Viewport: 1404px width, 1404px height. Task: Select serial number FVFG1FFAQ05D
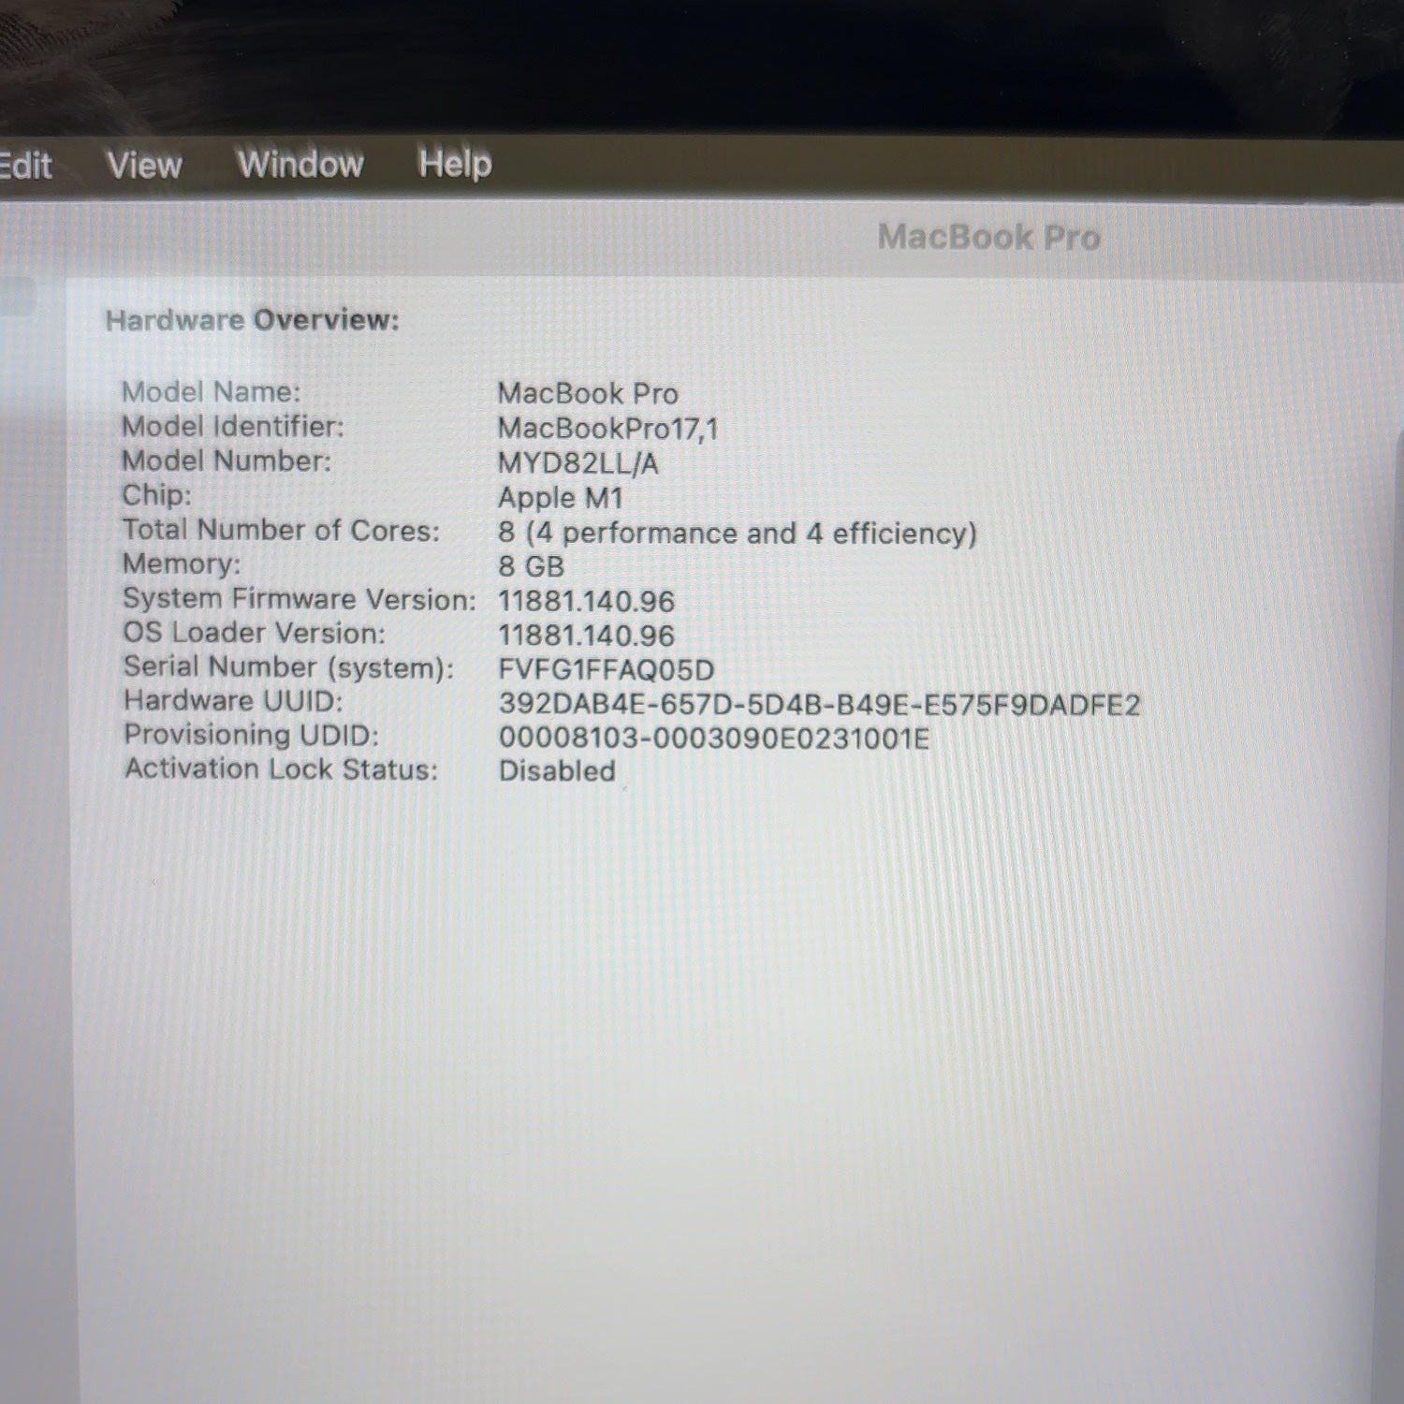click(606, 670)
